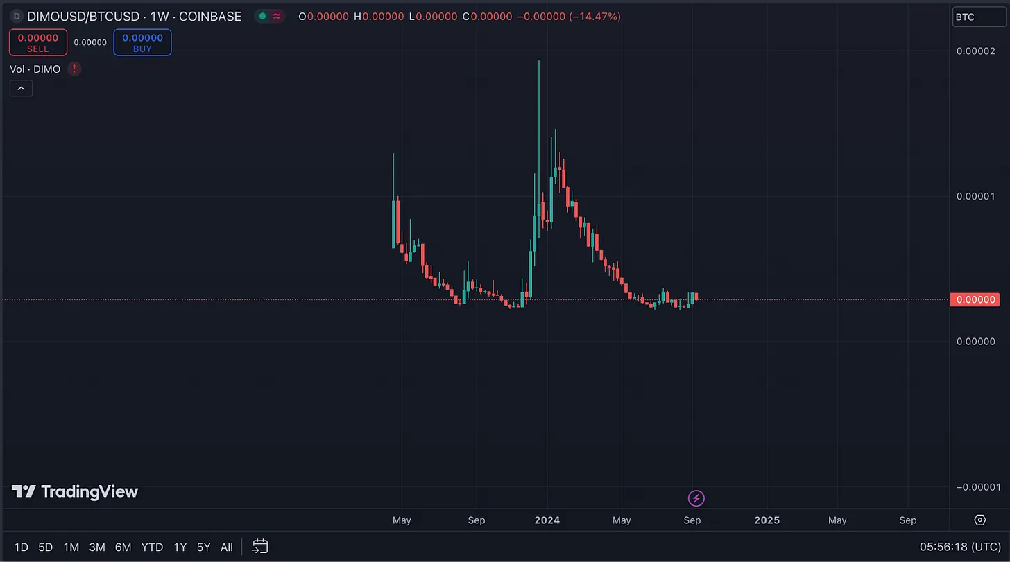1010x562 pixels.
Task: Click the red SELL price button
Action: (x=38, y=42)
